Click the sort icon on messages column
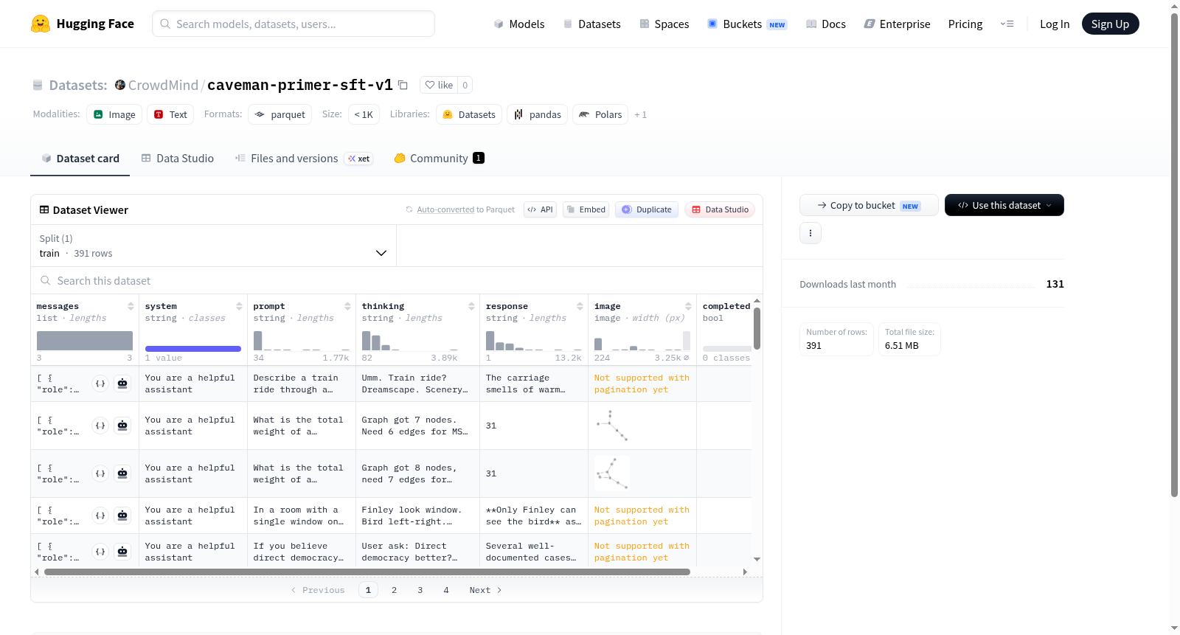 click(x=131, y=306)
